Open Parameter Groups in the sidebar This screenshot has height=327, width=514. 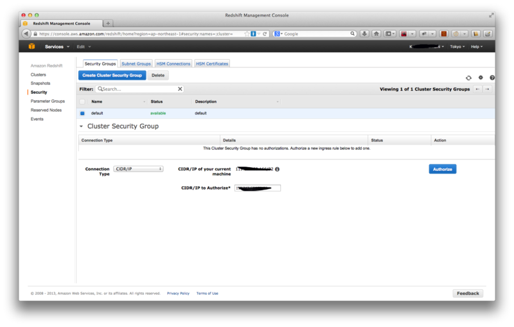tap(48, 101)
